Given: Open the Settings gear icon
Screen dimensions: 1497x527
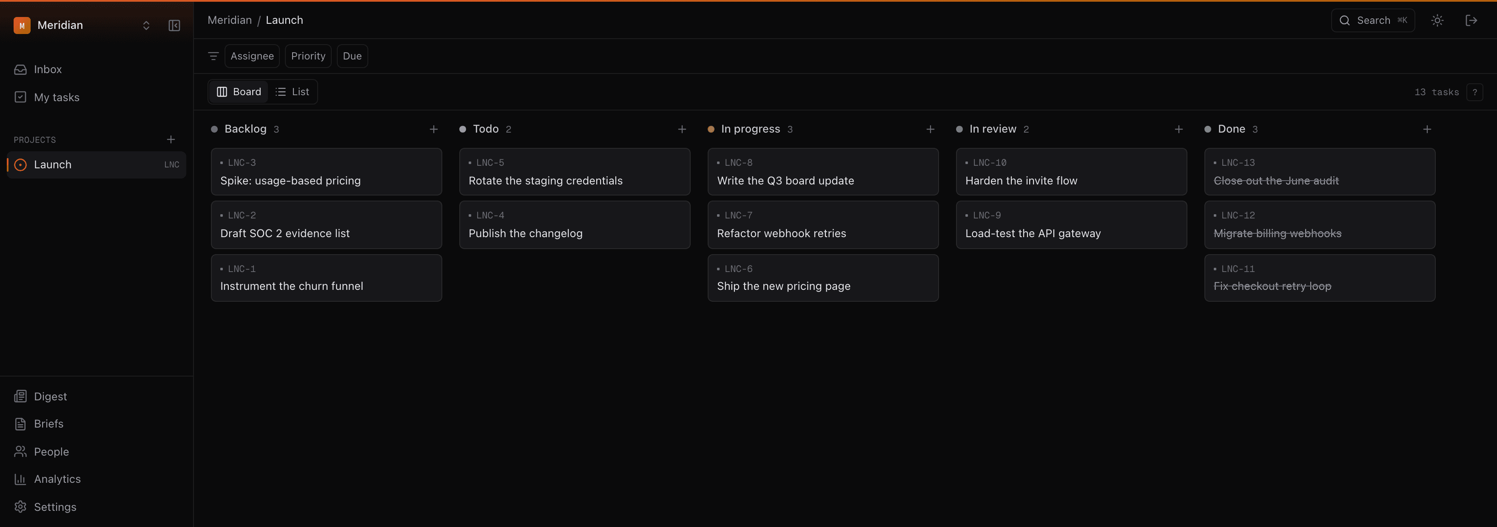Looking at the screenshot, I should pyautogui.click(x=20, y=507).
